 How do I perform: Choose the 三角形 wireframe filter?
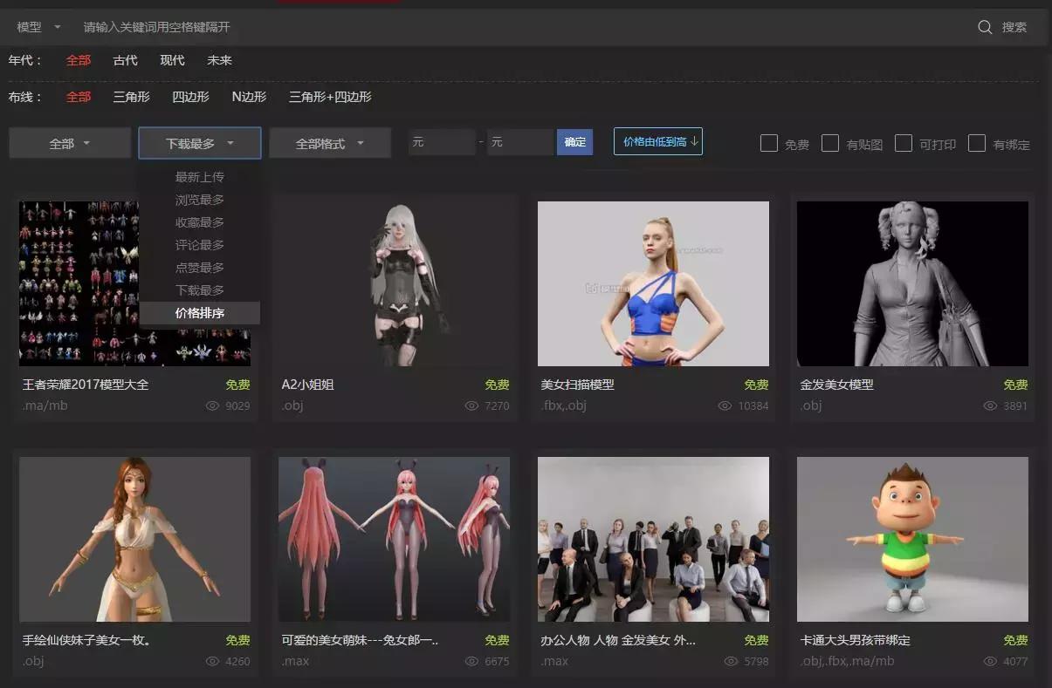130,97
